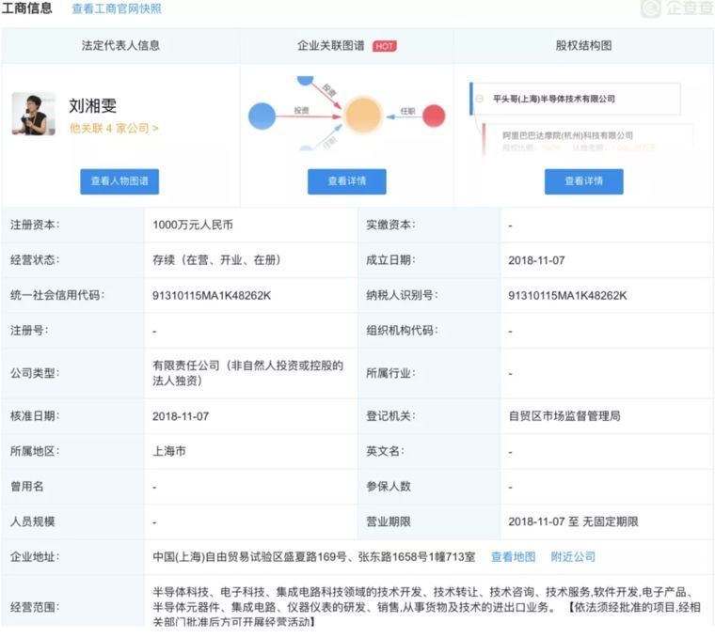
Task: Switch to 股权结构图 tab
Action: tap(583, 45)
